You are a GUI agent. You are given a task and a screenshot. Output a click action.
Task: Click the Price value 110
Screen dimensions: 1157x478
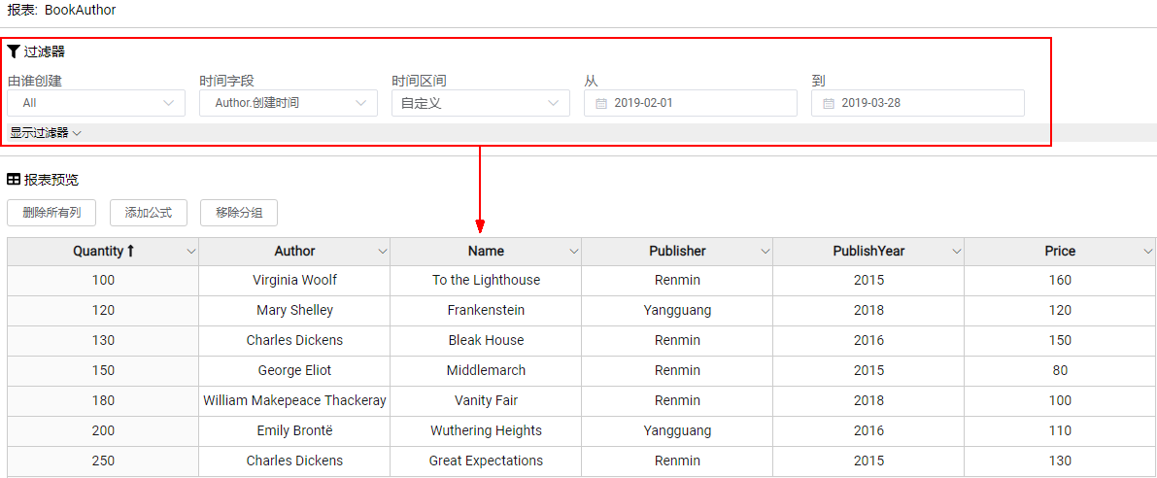[1060, 430]
